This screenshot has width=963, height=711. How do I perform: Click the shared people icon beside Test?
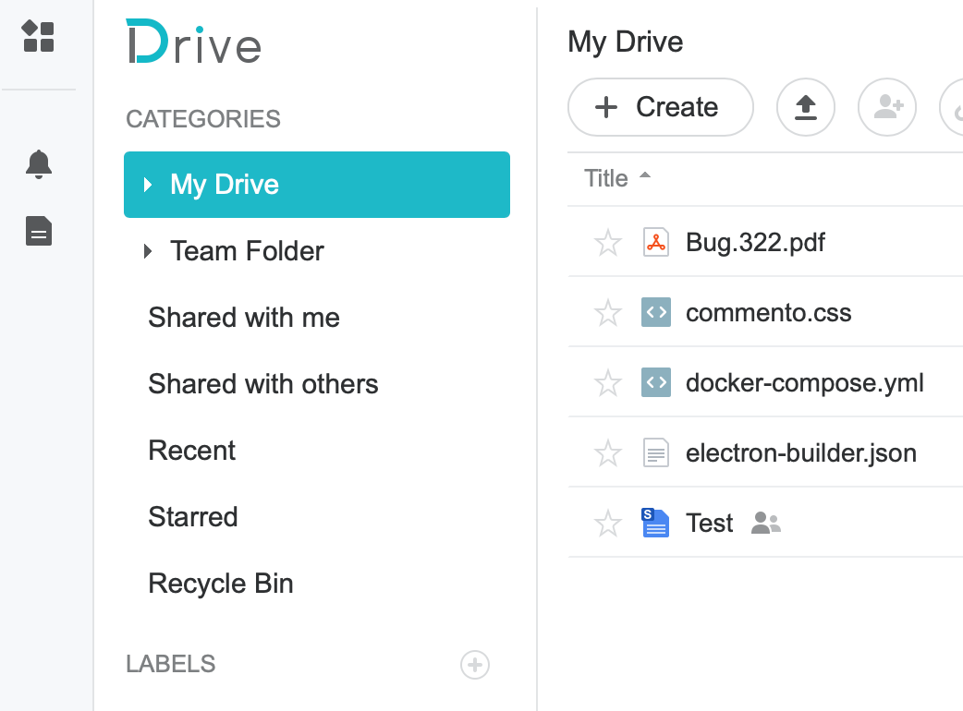tap(766, 524)
